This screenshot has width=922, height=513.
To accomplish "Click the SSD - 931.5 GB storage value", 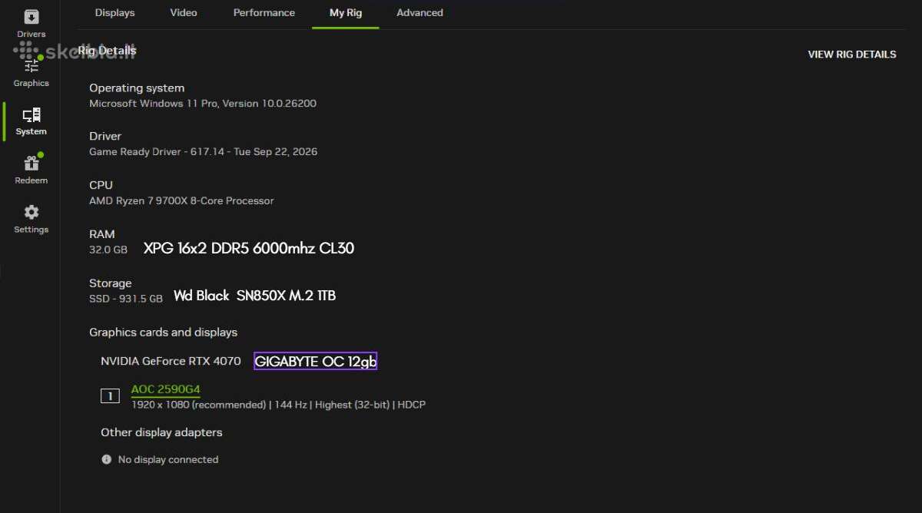I will pyautogui.click(x=126, y=299).
